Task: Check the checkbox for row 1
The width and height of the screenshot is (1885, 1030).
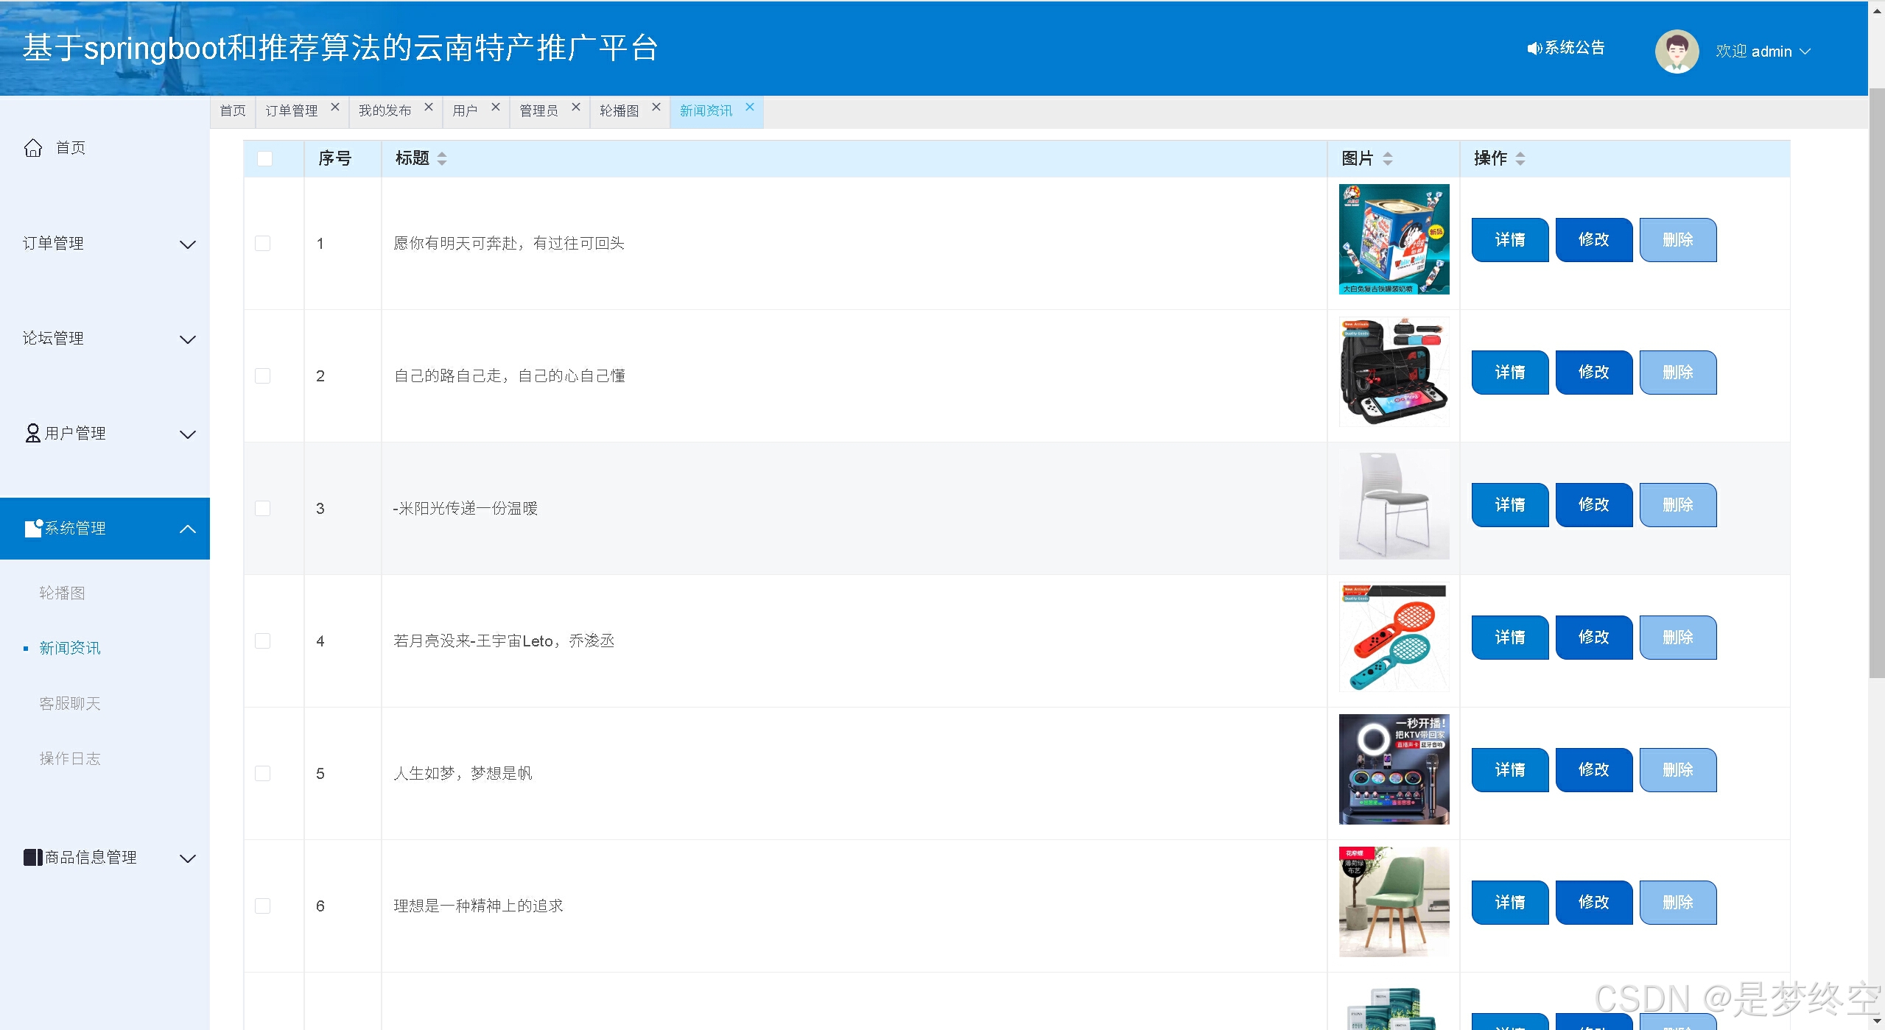Action: (x=263, y=243)
